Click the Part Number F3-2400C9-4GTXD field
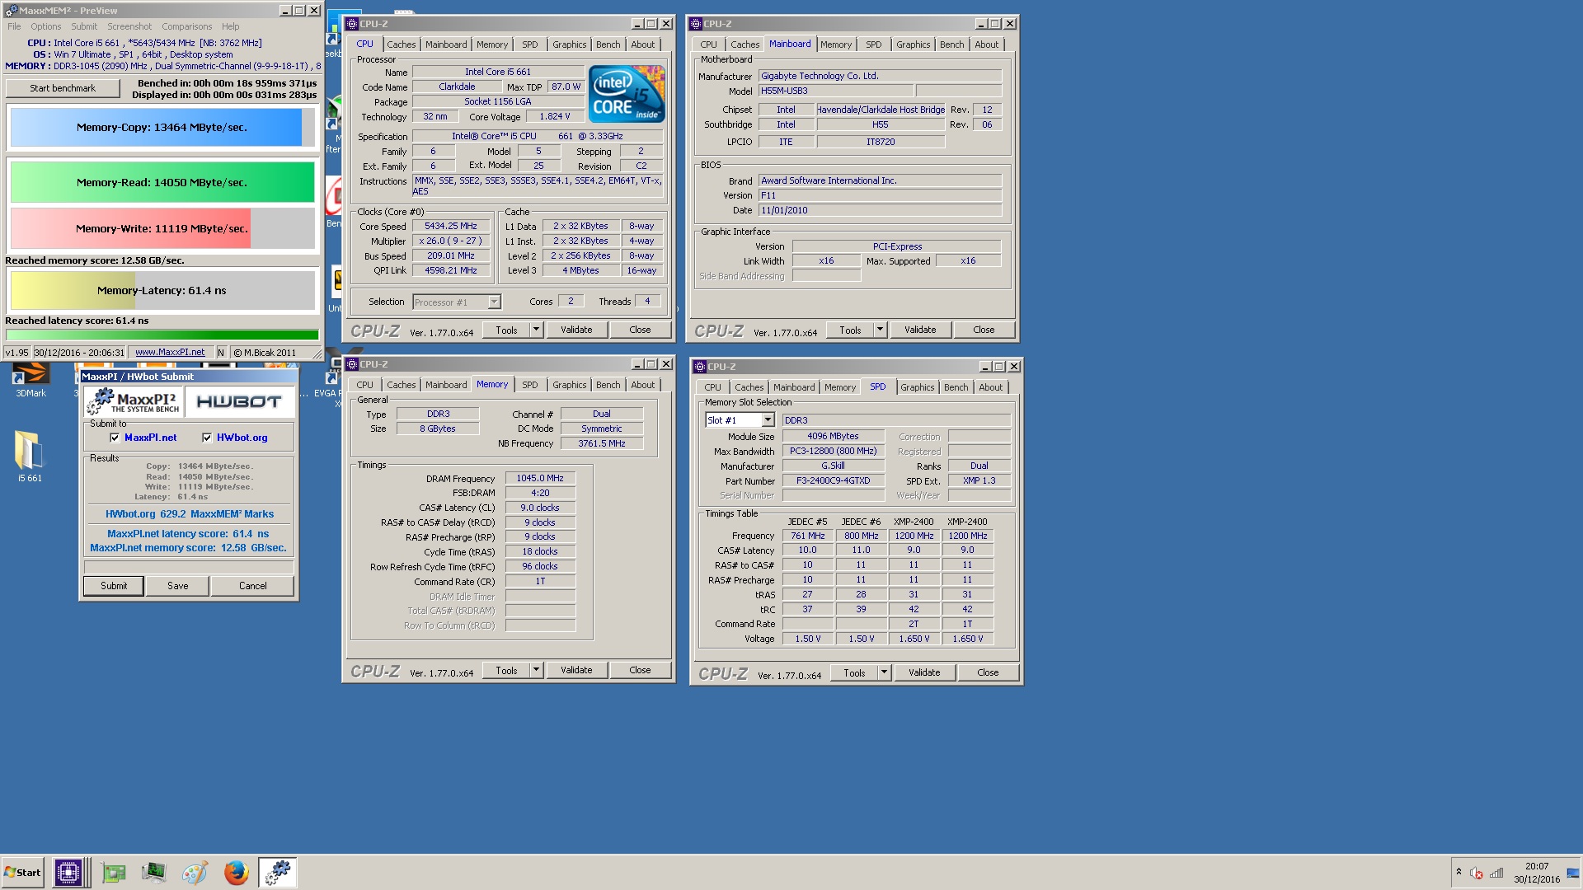Screen dimensions: 1583x890 click(x=833, y=480)
